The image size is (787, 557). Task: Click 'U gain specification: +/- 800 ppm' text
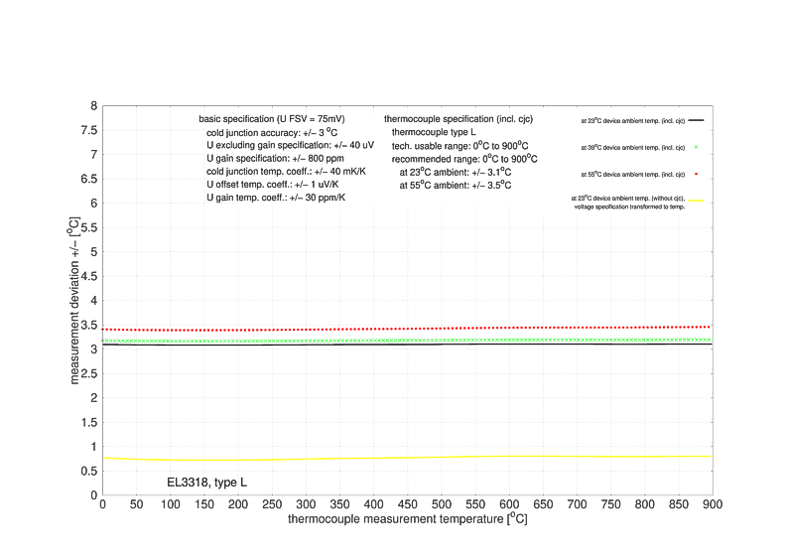275,158
